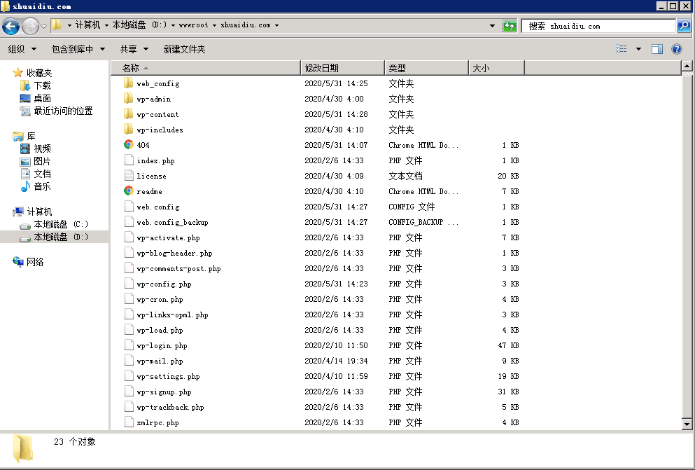The image size is (695, 470).
Task: Select the 文档 library icon
Action: (25, 174)
